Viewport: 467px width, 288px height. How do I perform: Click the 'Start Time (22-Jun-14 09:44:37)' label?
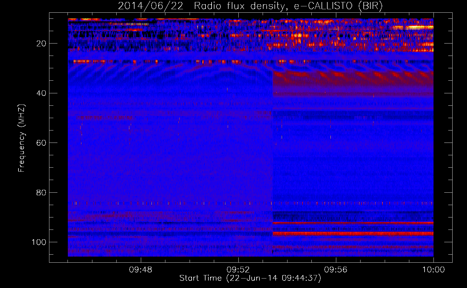250,278
